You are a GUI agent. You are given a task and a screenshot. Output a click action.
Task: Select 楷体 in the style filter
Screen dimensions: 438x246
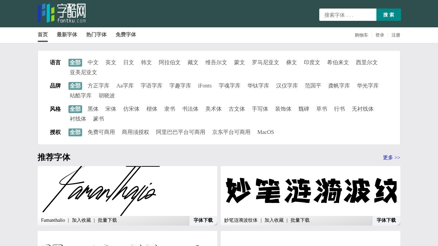click(x=152, y=109)
